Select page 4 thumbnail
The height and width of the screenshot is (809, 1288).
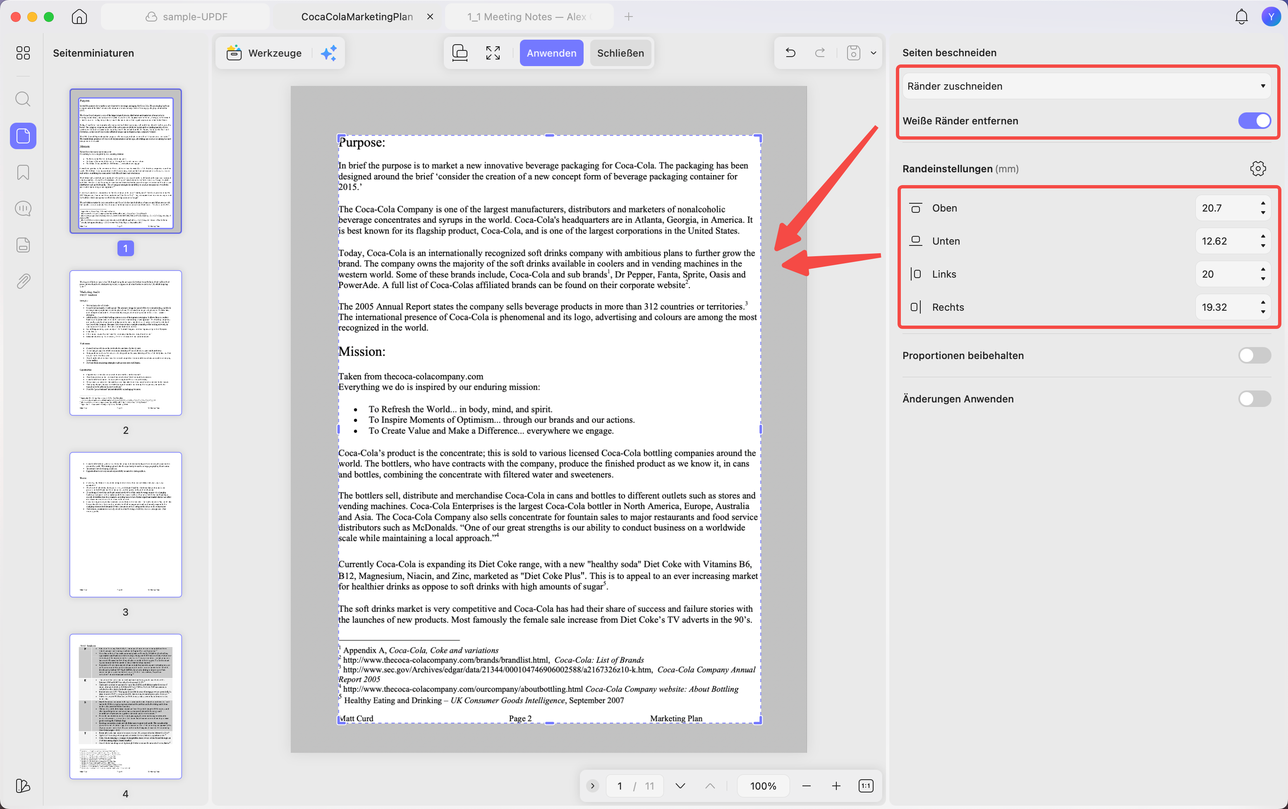coord(126,707)
